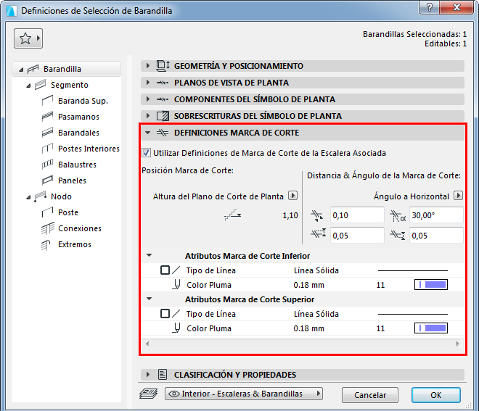This screenshot has height=411, width=479.
Task: Select Poste under Nodo
Action: pyautogui.click(x=68, y=212)
